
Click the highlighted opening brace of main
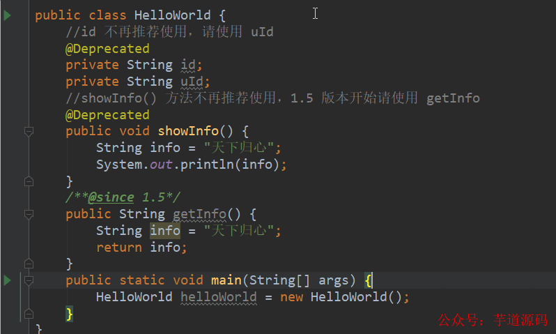[x=368, y=280]
